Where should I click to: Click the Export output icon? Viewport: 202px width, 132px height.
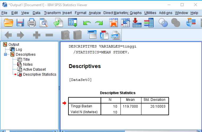(58, 23)
